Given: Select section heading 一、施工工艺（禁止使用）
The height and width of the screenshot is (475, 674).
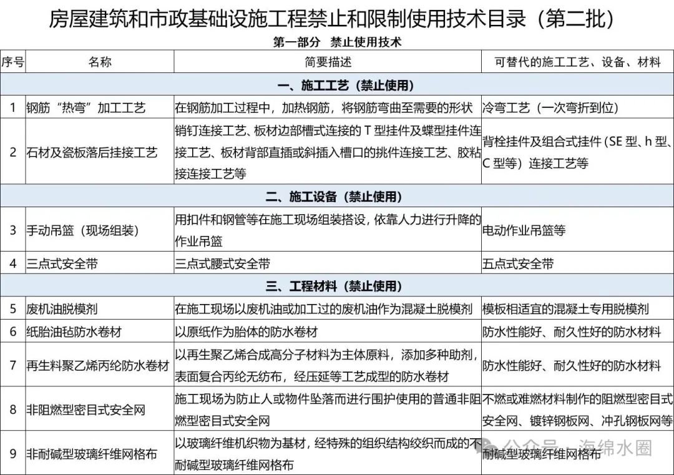Looking at the screenshot, I should [x=345, y=85].
